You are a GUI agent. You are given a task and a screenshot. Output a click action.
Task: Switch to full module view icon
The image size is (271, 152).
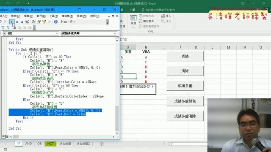[x=7, y=136]
